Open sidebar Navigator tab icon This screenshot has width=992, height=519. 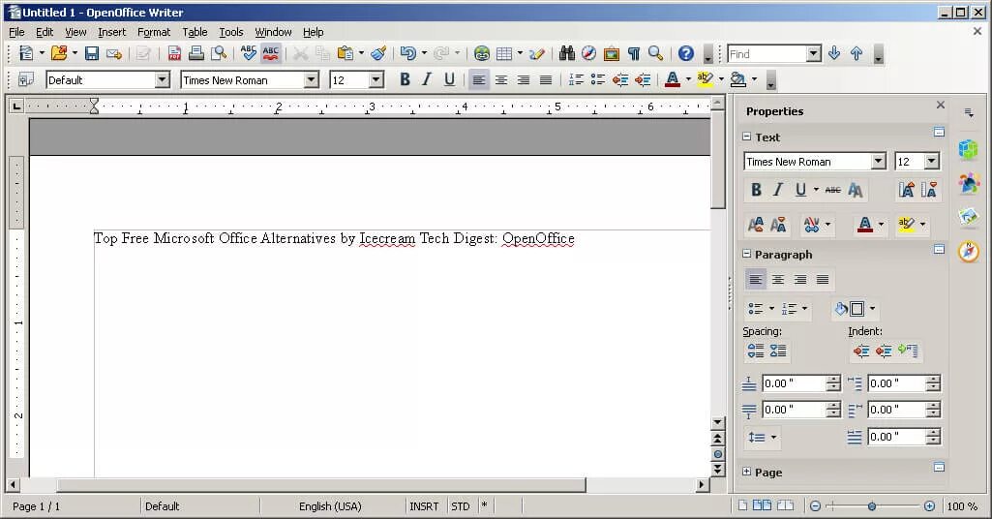click(x=969, y=252)
